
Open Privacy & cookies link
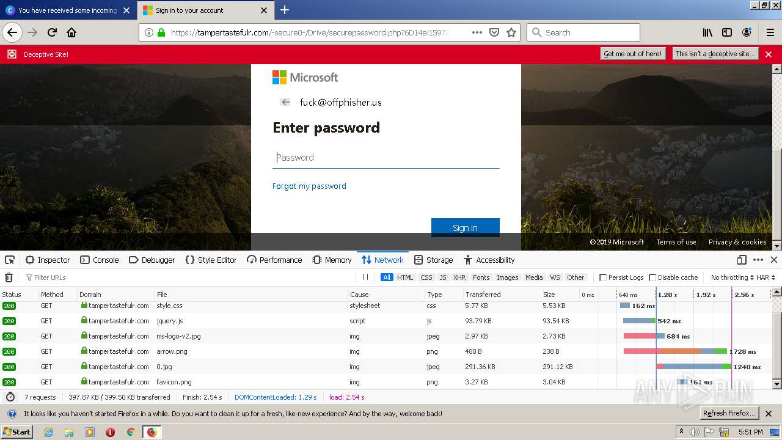(x=737, y=242)
